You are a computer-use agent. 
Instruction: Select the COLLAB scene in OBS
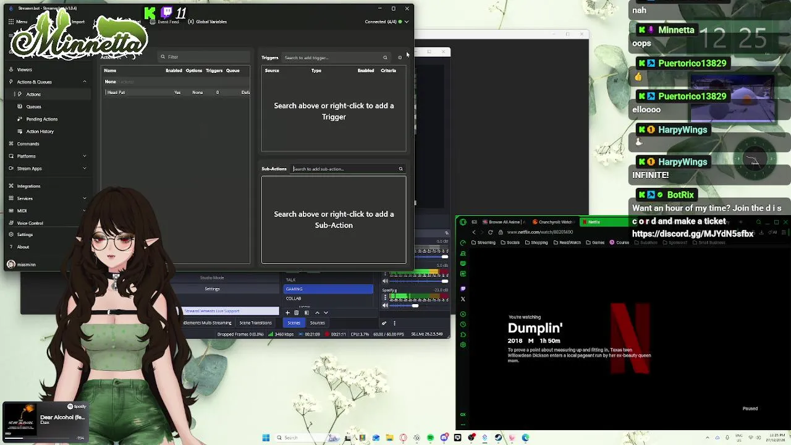tap(328, 298)
